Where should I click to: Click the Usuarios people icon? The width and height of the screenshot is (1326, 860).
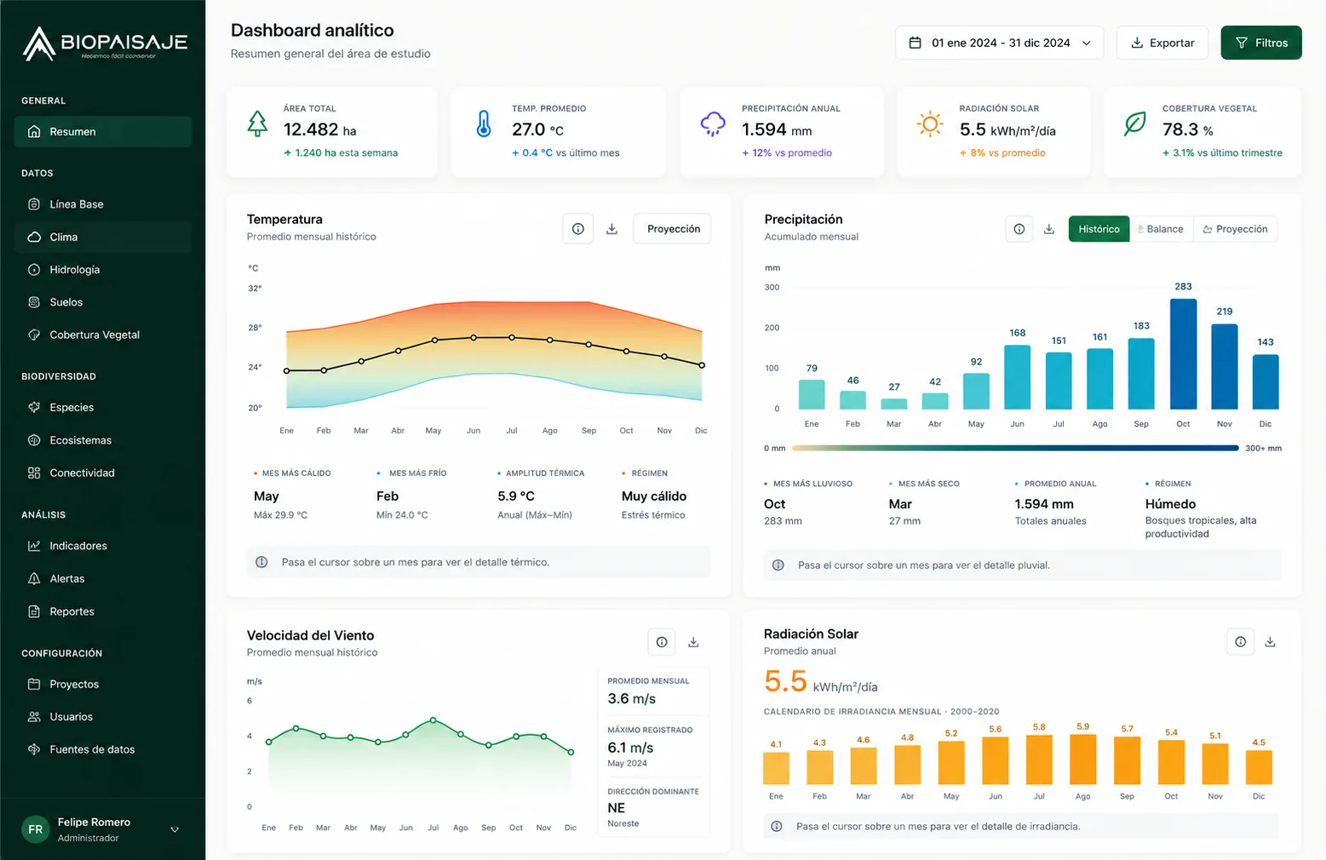coord(34,717)
